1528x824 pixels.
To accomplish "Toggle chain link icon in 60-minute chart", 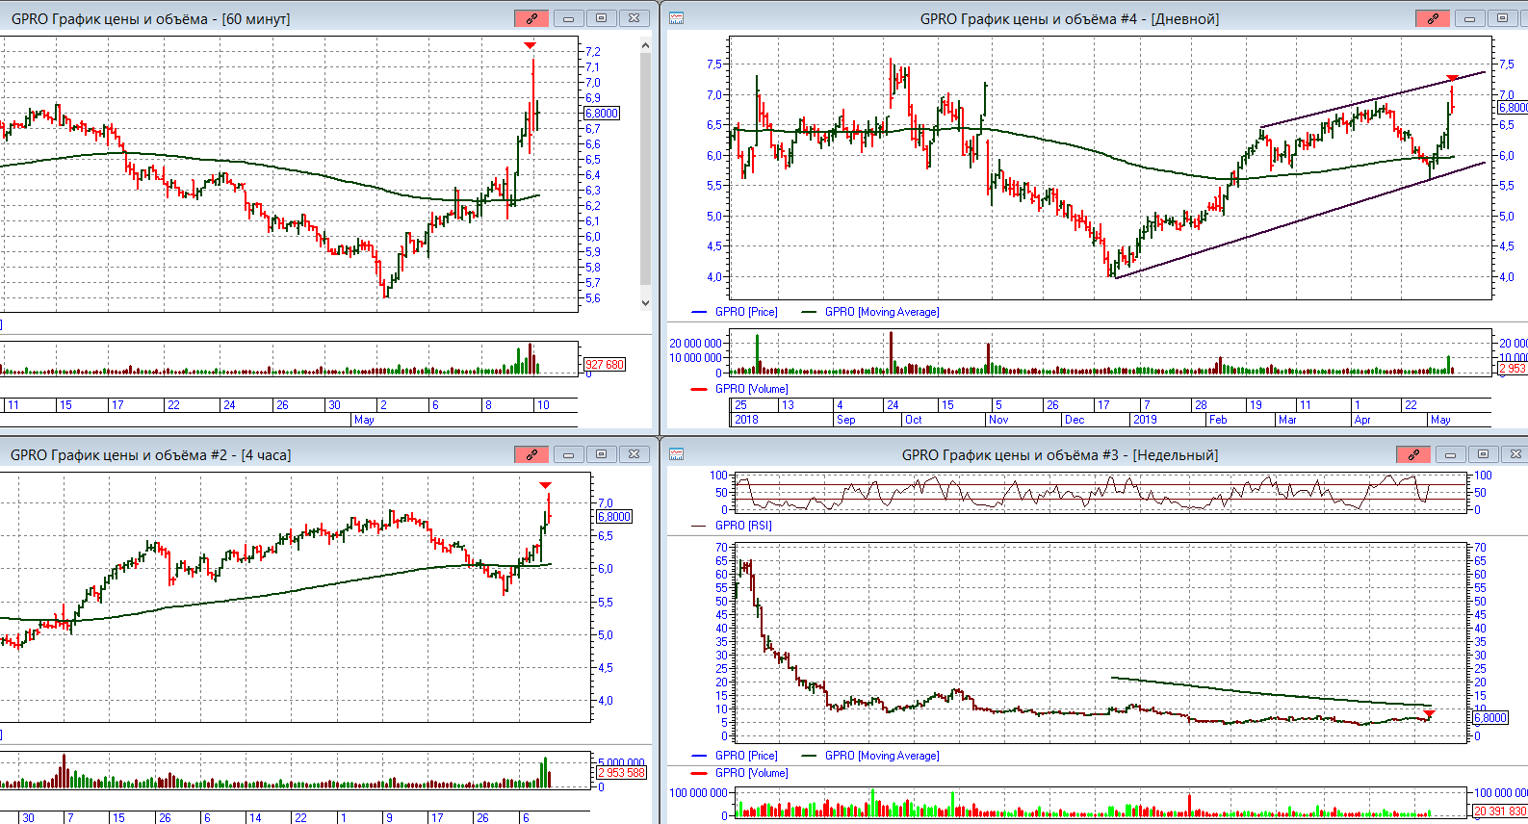I will coord(531,18).
